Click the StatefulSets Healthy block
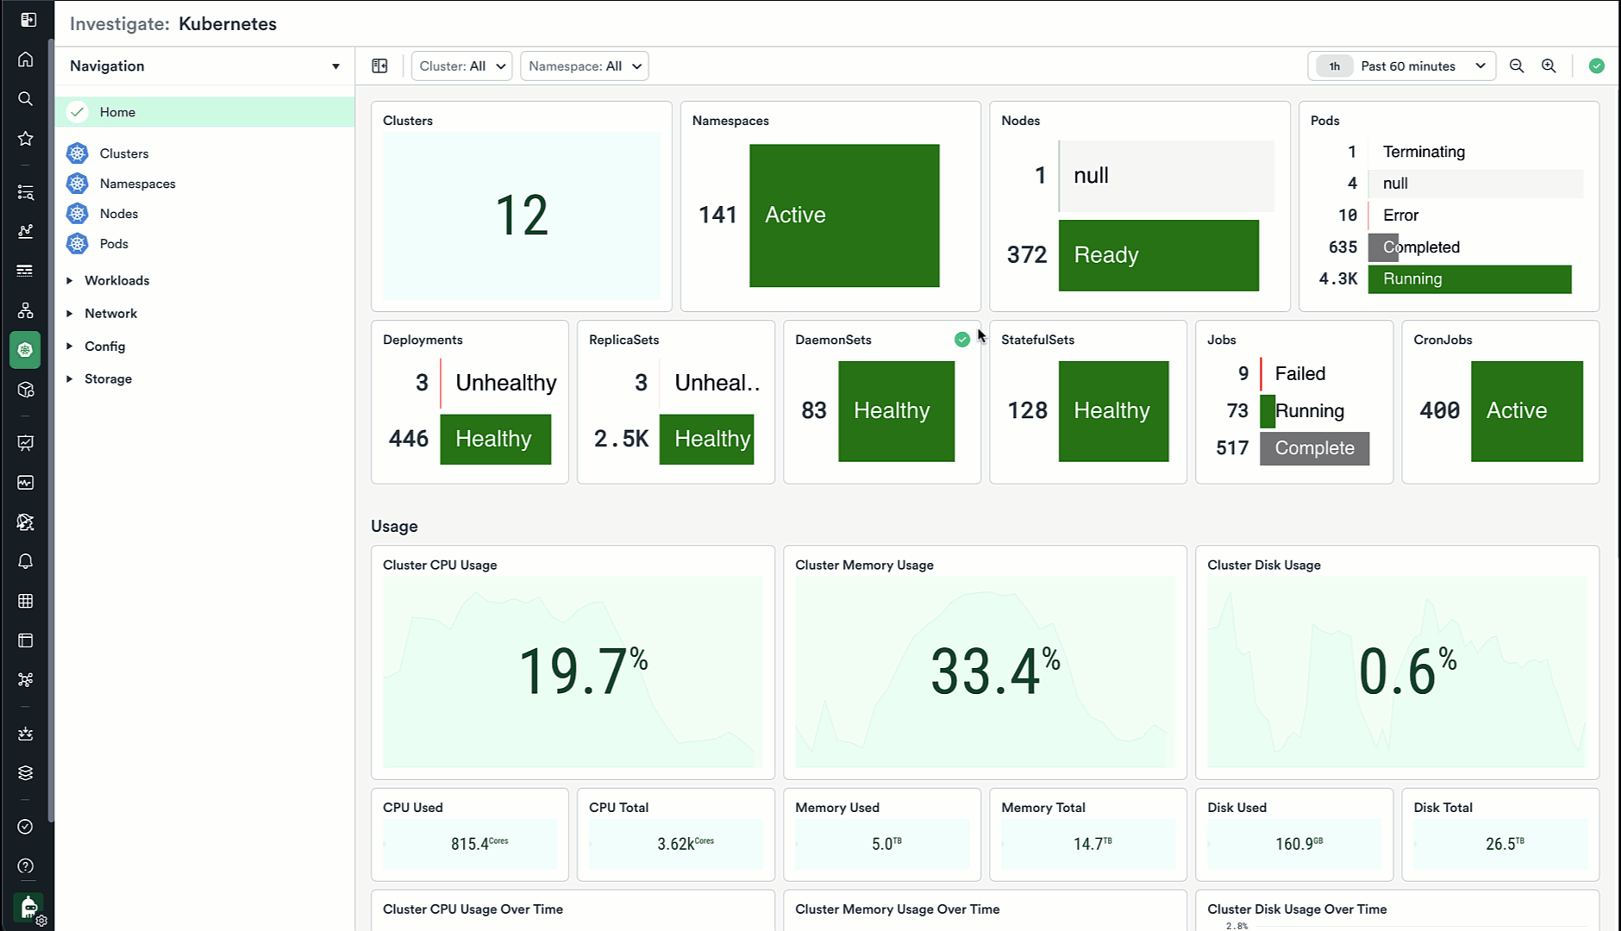Viewport: 1621px width, 931px height. click(x=1114, y=411)
